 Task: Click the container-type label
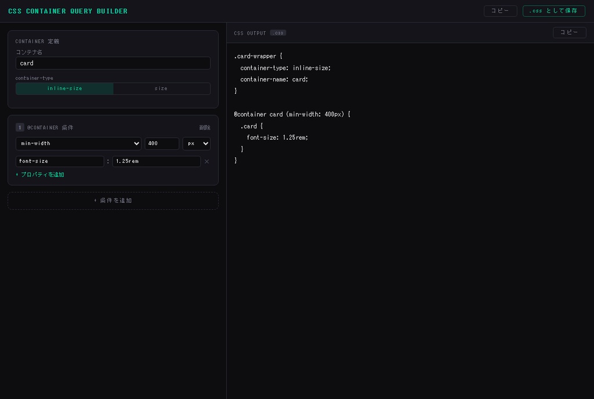(34, 78)
